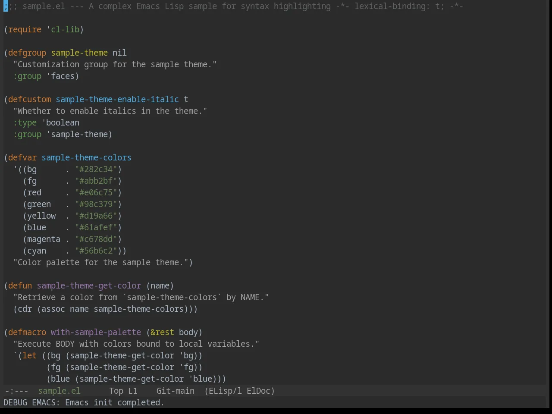This screenshot has height=414, width=552.
Task: Click 'sample-theme-enable-italic' variable name
Action: pos(117,99)
